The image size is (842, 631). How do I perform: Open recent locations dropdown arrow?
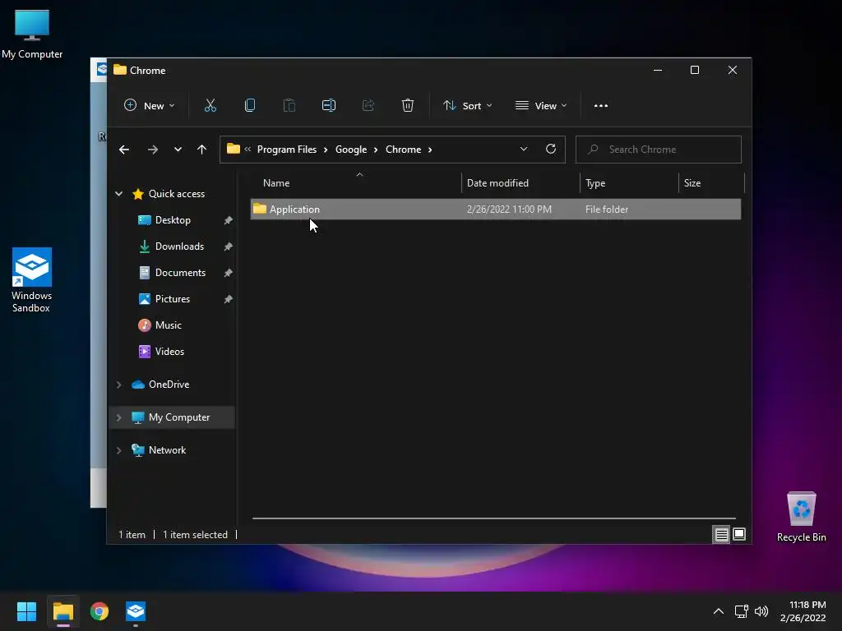[178, 150]
